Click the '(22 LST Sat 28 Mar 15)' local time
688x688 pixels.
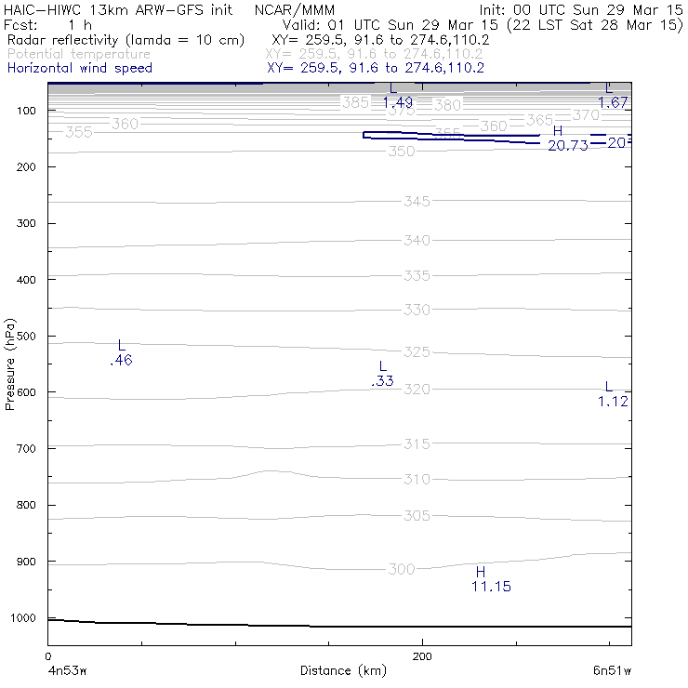pyautogui.click(x=595, y=24)
